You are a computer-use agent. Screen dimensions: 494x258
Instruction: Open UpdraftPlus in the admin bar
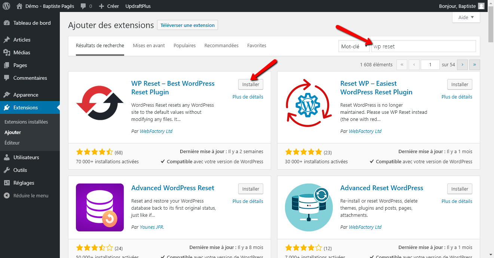point(138,6)
